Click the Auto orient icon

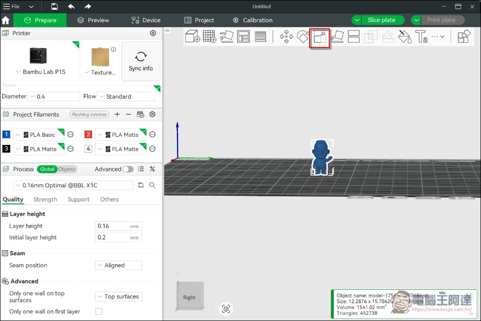pyautogui.click(x=227, y=36)
